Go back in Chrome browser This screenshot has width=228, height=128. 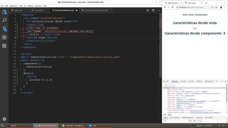pyautogui.click(x=165, y=7)
